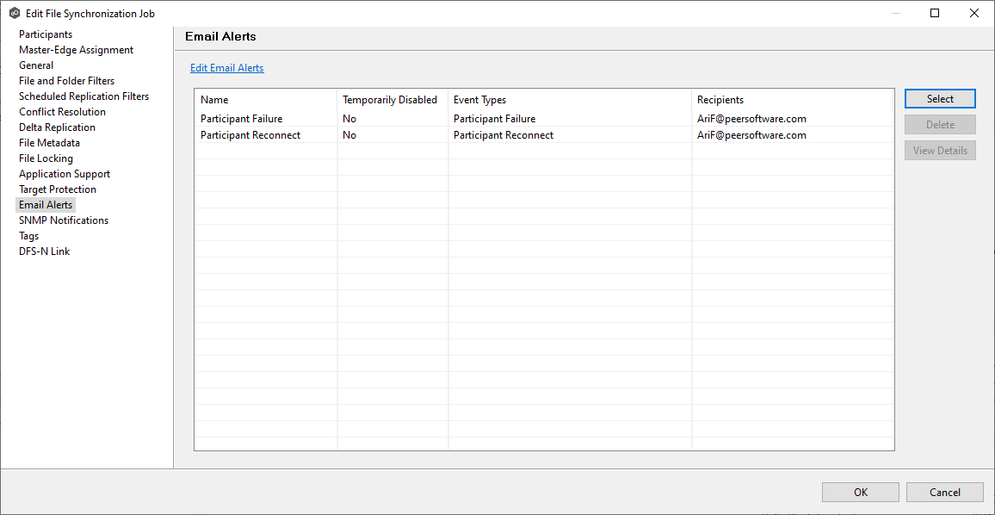The image size is (995, 515).
Task: Open Application Support page
Action: pos(65,174)
